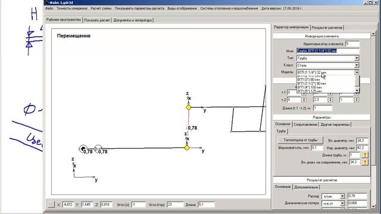Open Системы отопления и водоснабжения menu
Screen dimensions: 381x214
click(x=229, y=8)
